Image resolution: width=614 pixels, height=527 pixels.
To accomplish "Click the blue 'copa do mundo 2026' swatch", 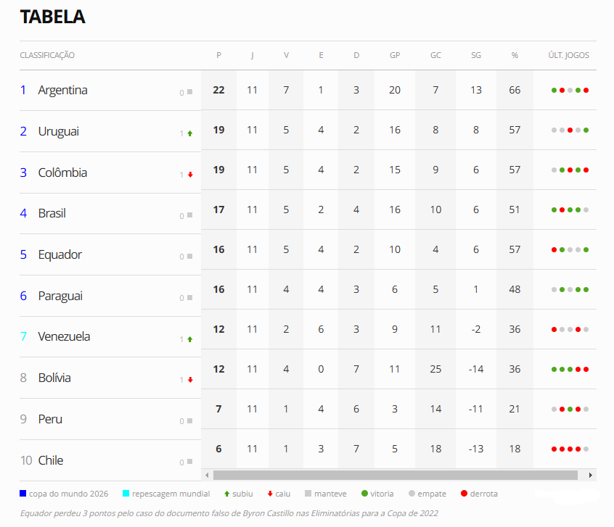I will 22,494.
